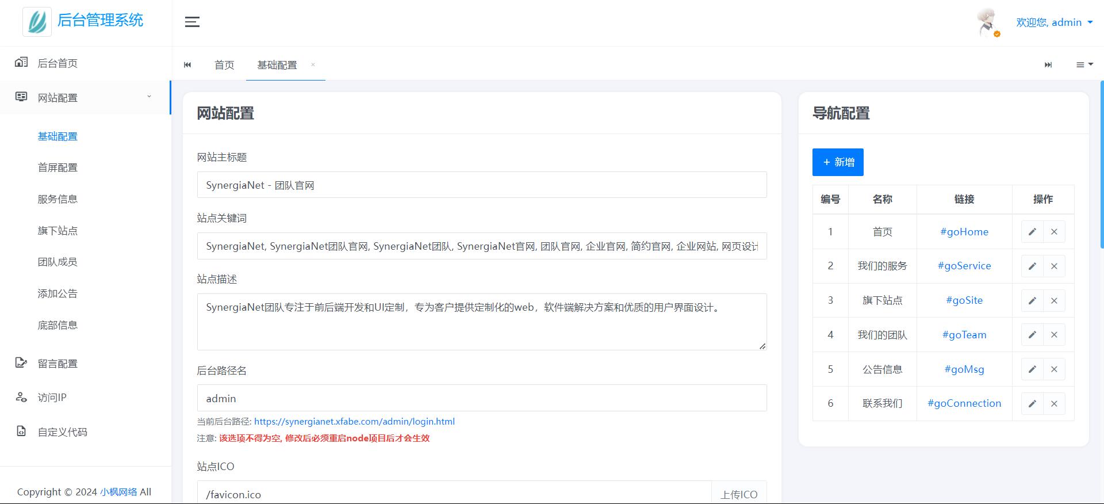This screenshot has width=1104, height=504.
Task: Switch to the 首页 tab
Action: [224, 65]
